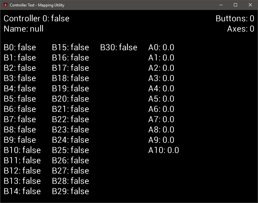The height and width of the screenshot is (203, 258).
Task: Click the B7: false button state
Action: point(20,119)
